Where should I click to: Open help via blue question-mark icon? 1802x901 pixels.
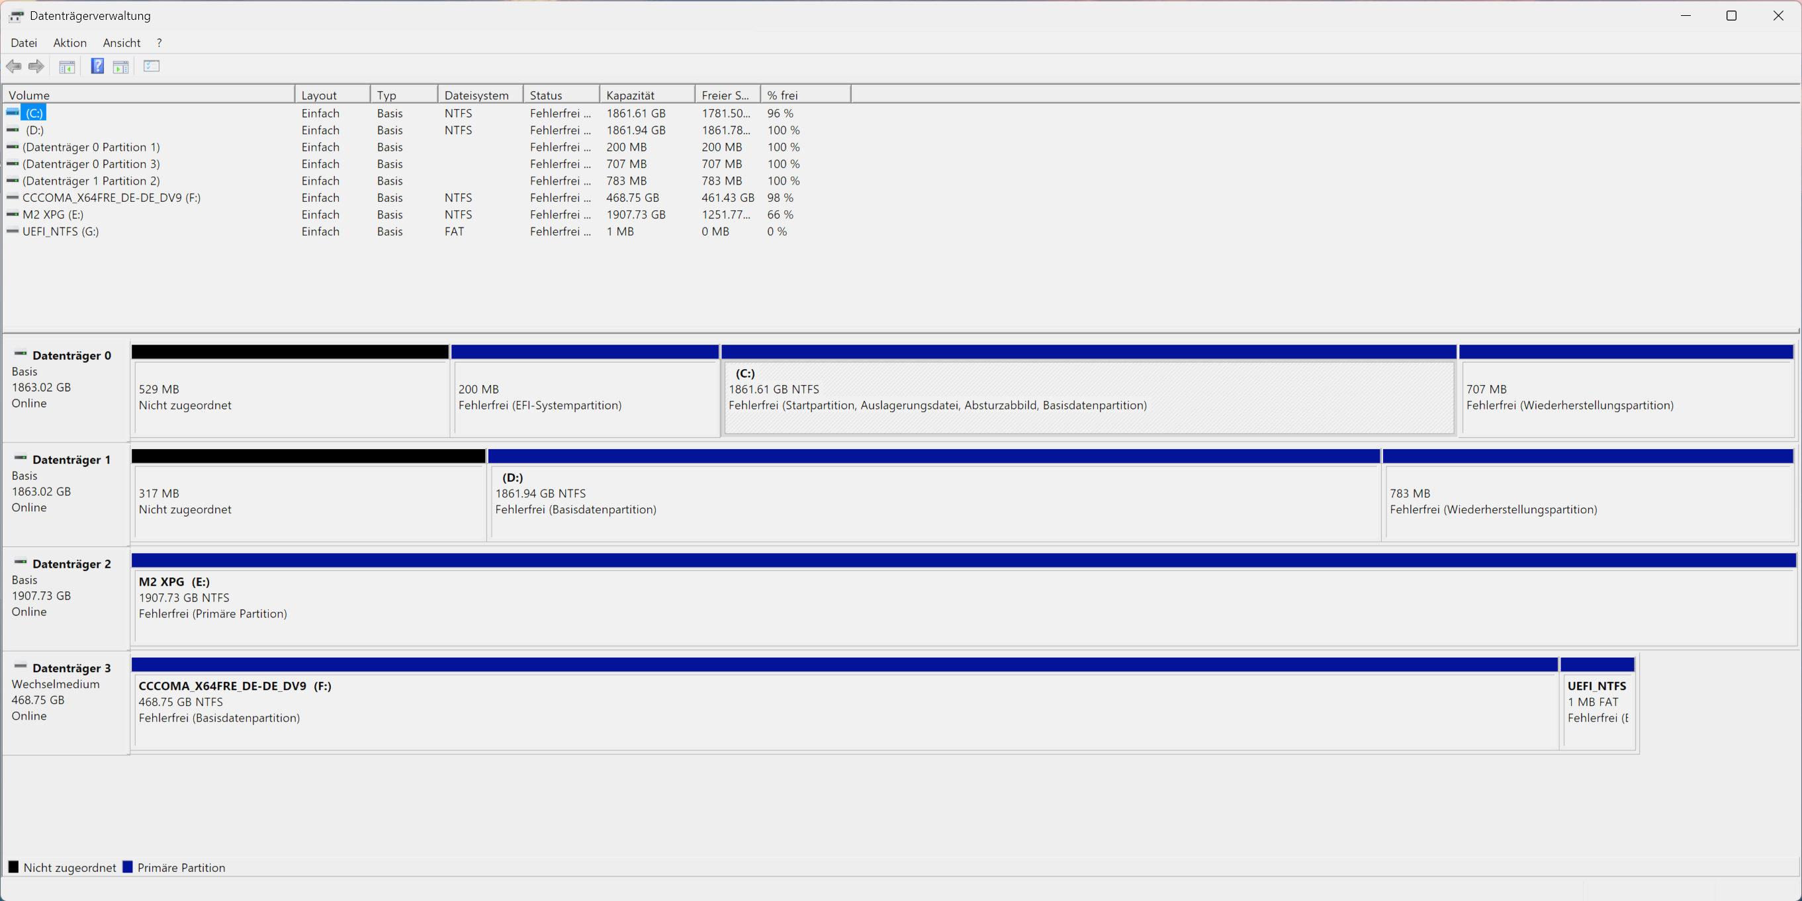click(x=97, y=66)
